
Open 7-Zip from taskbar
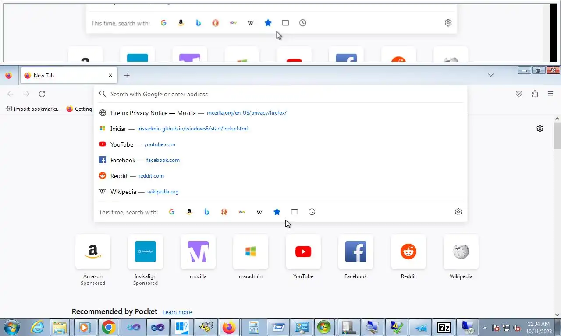(444, 327)
